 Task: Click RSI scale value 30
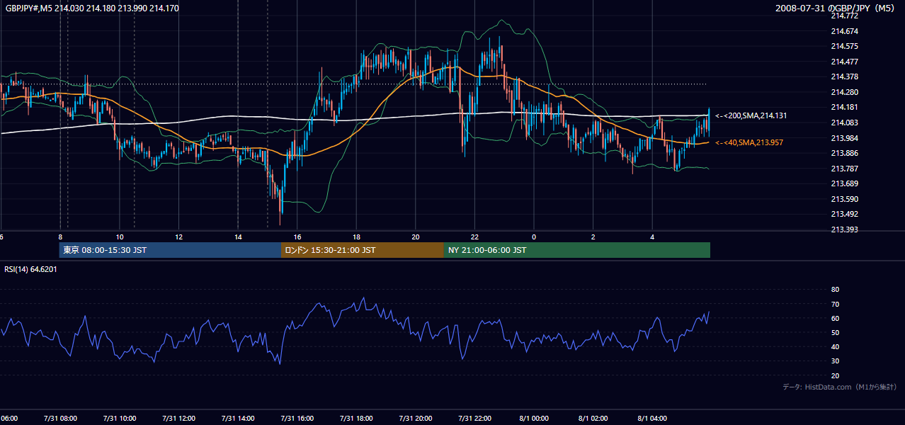(x=835, y=361)
